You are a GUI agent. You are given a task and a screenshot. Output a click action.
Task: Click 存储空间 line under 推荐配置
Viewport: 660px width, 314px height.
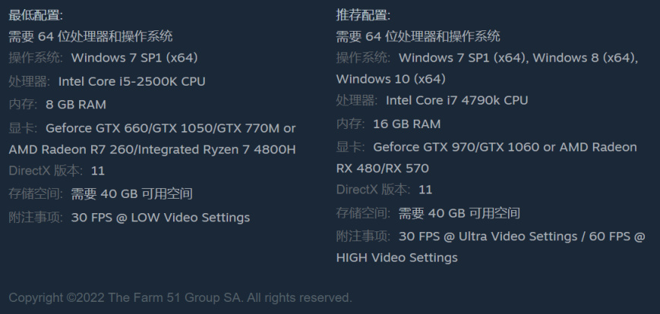(x=428, y=213)
